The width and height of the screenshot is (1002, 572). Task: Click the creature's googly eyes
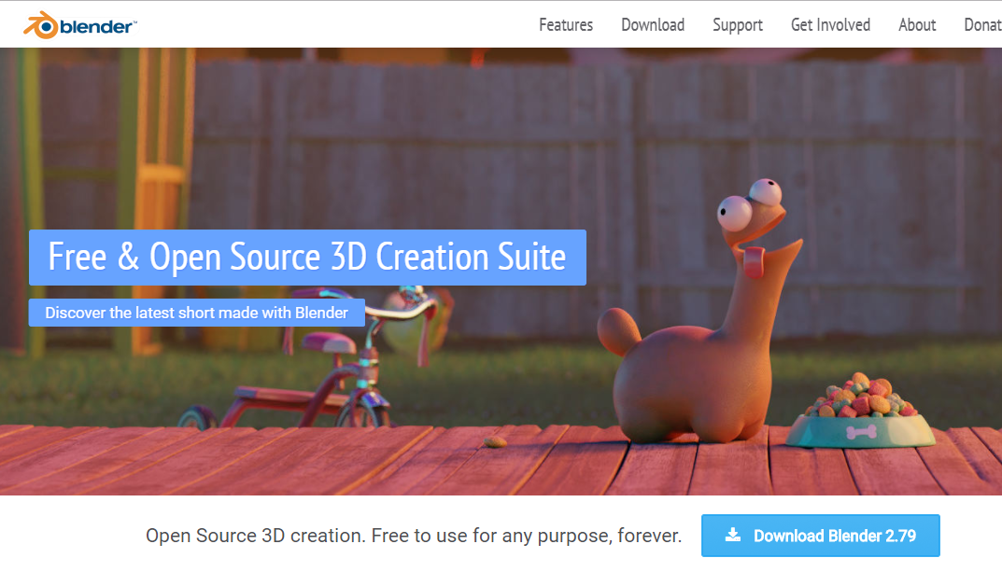[750, 202]
